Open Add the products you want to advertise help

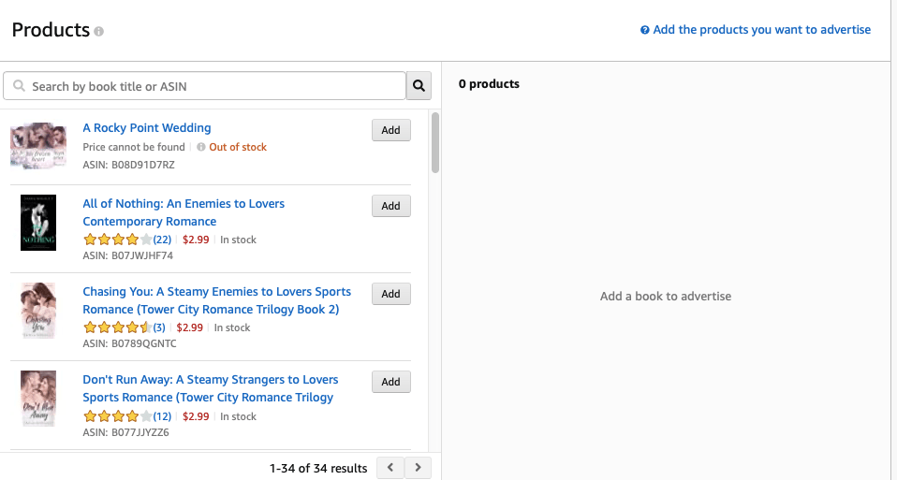pyautogui.click(x=761, y=30)
